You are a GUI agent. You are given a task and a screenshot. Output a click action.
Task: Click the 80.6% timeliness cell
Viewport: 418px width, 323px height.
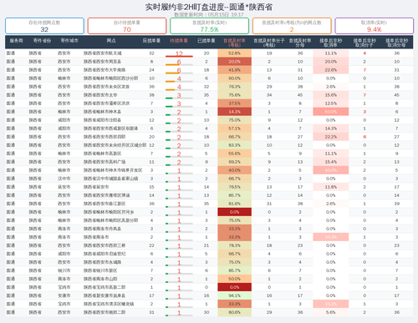click(x=234, y=312)
